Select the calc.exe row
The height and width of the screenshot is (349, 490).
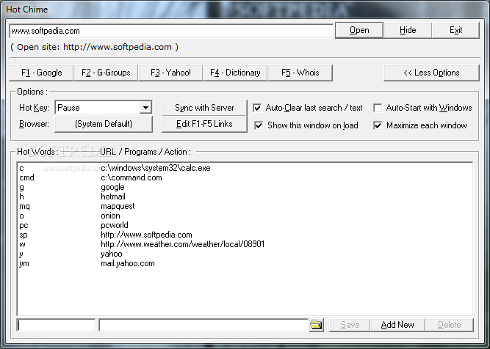pos(245,168)
